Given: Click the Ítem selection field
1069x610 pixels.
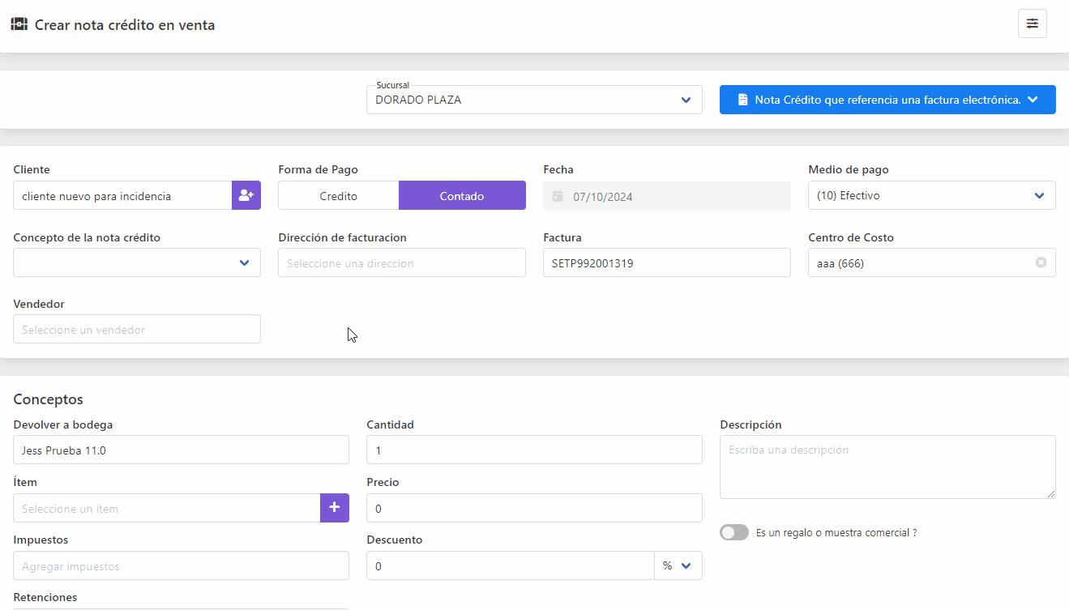Looking at the screenshot, I should tap(167, 508).
